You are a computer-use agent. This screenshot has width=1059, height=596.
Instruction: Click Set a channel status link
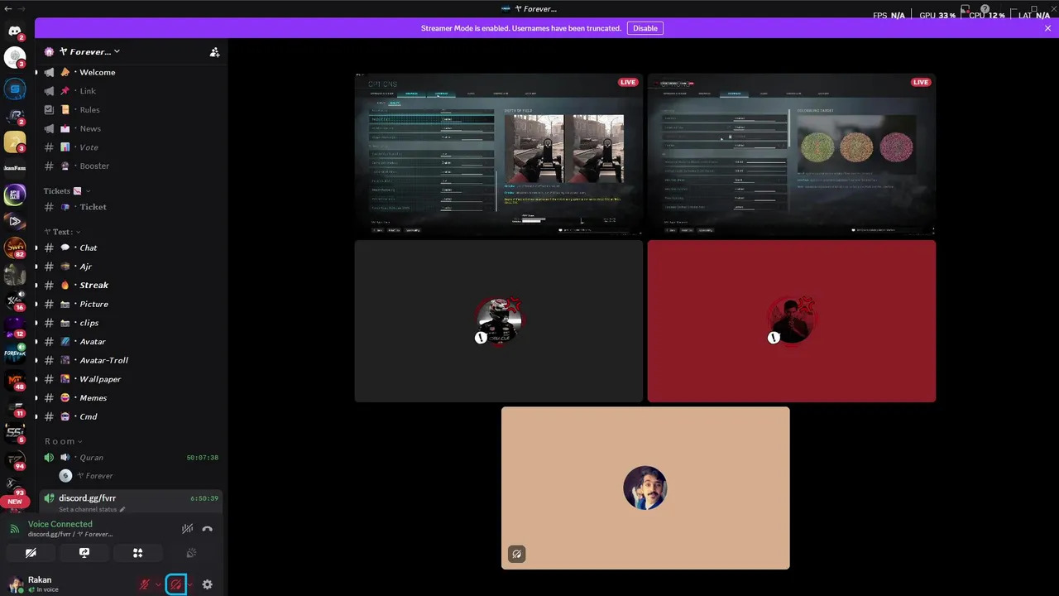coord(91,509)
